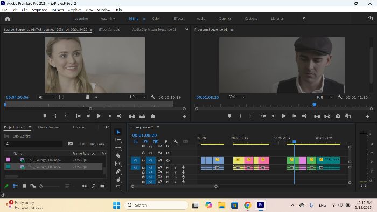377x212 pixels.
Task: Mark In point in Source monitor
Action: tap(55, 116)
